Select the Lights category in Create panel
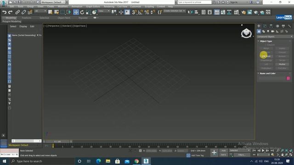The height and width of the screenshot is (165, 294). tap(268, 32)
